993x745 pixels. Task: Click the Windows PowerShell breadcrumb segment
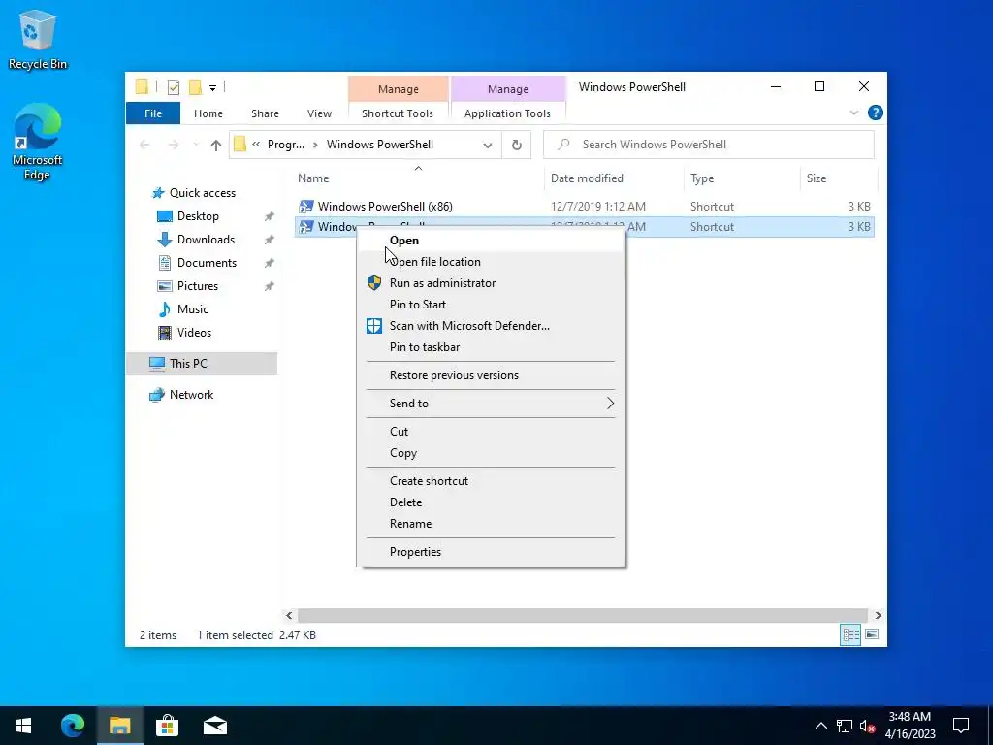(380, 145)
